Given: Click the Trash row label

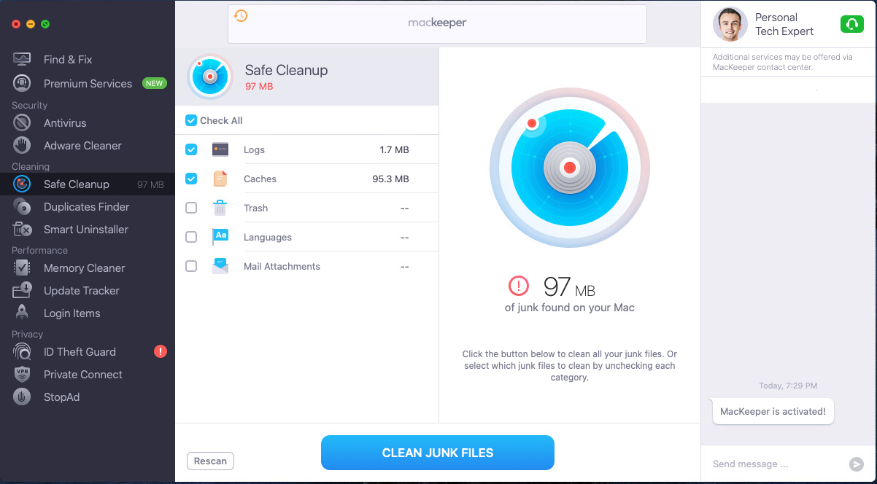Looking at the screenshot, I should coord(255,208).
